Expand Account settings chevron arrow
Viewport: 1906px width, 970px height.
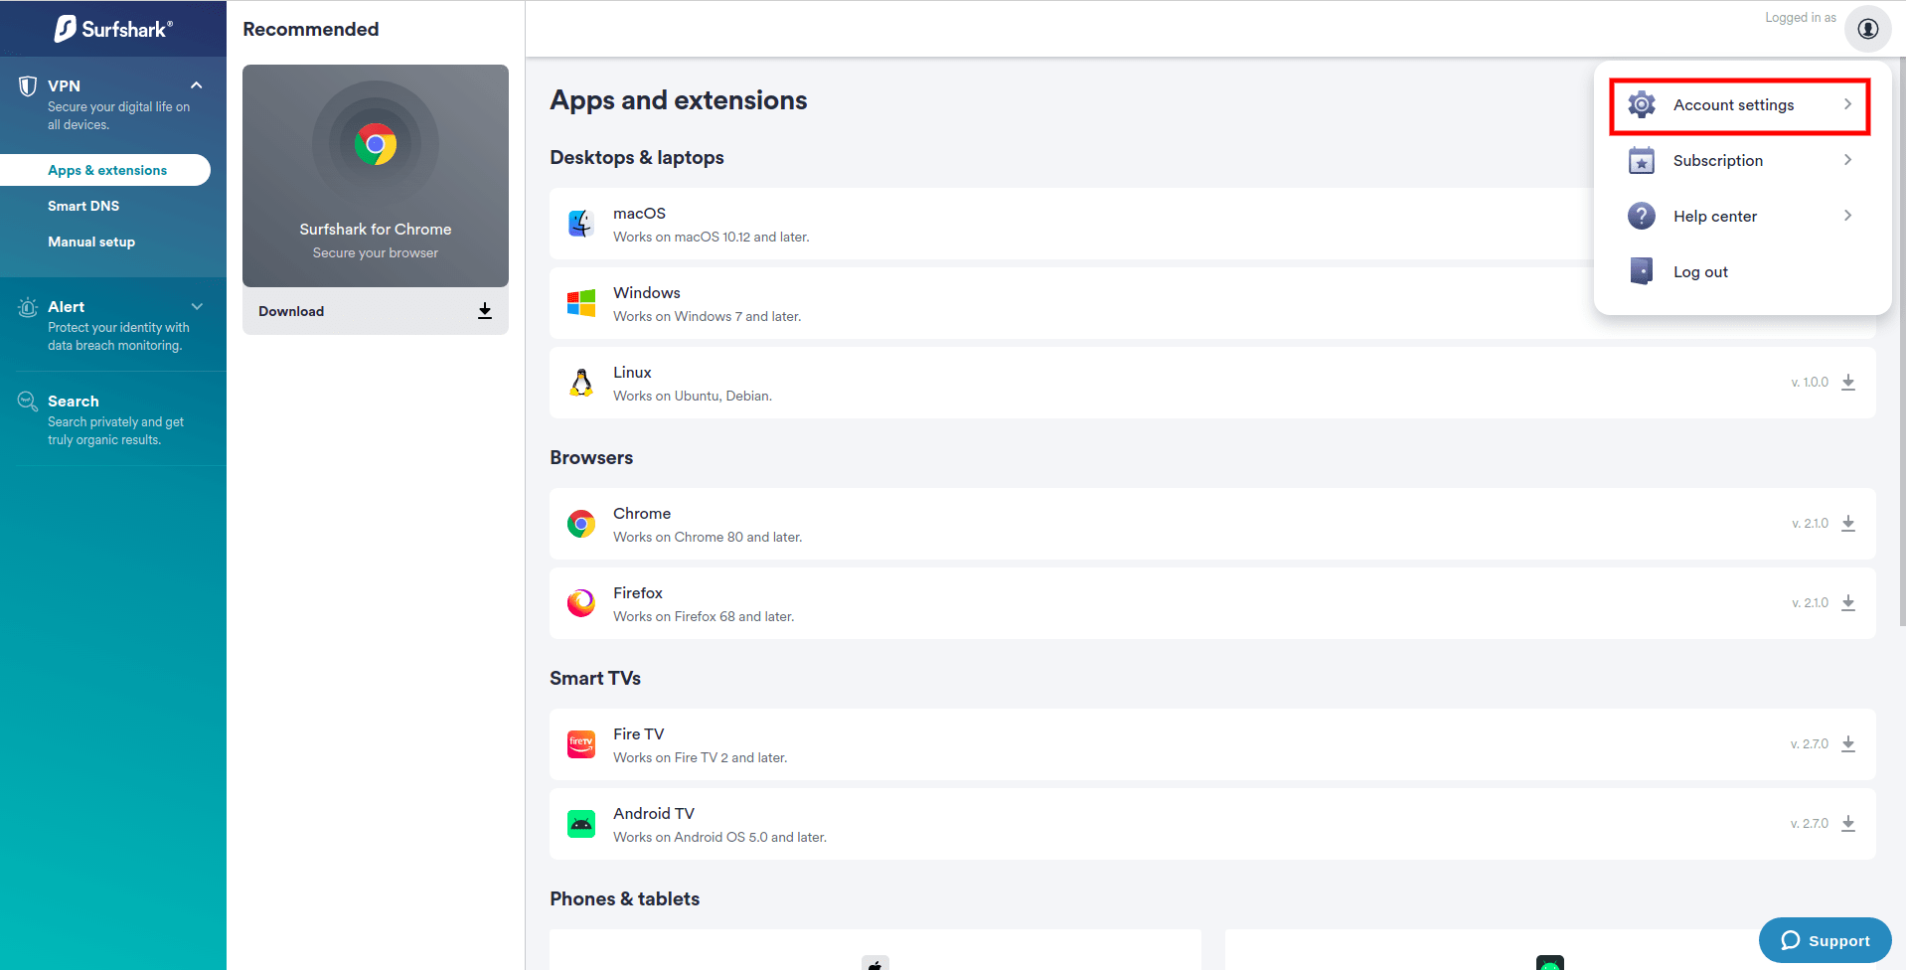tap(1847, 104)
